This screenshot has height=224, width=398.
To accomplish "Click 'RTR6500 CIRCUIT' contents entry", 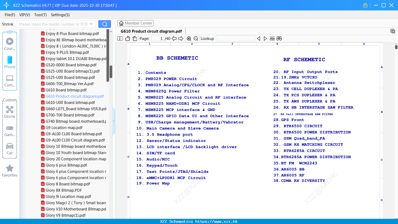I will pos(303,126).
